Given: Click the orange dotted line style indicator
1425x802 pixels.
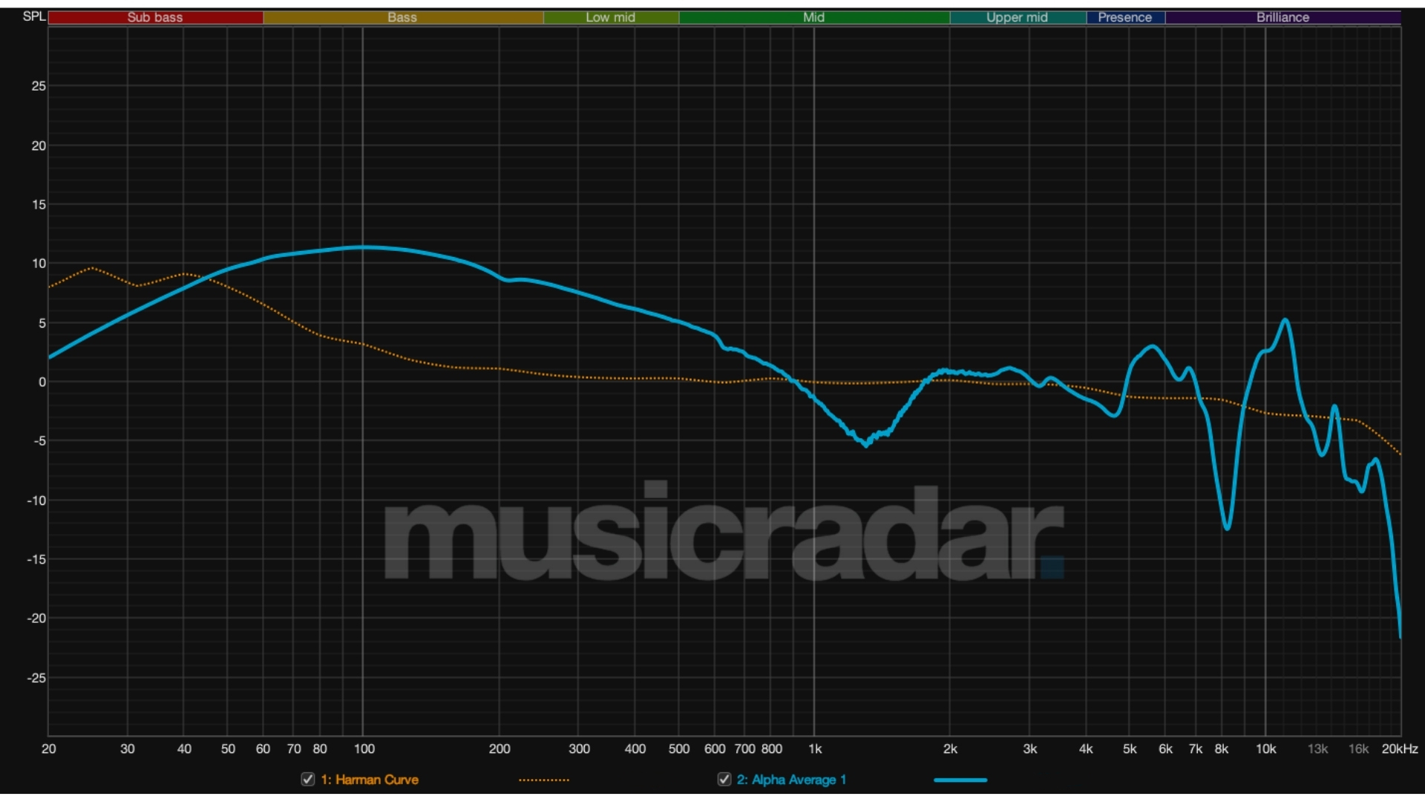Looking at the screenshot, I should point(544,780).
